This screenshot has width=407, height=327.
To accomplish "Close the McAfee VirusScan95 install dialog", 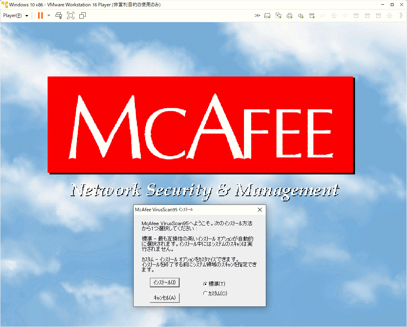I will pos(260,210).
